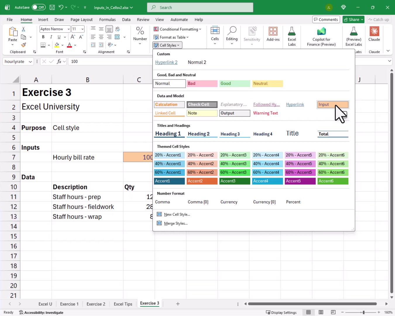395x316 pixels.
Task: Open the Editing dropdown
Action: 232,36
